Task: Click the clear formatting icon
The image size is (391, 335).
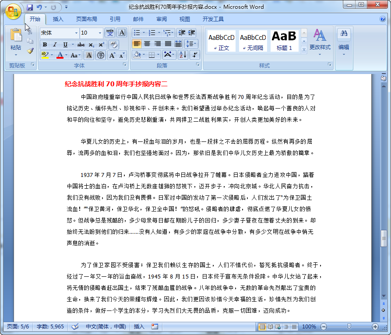Action: pyautogui.click(x=114, y=44)
